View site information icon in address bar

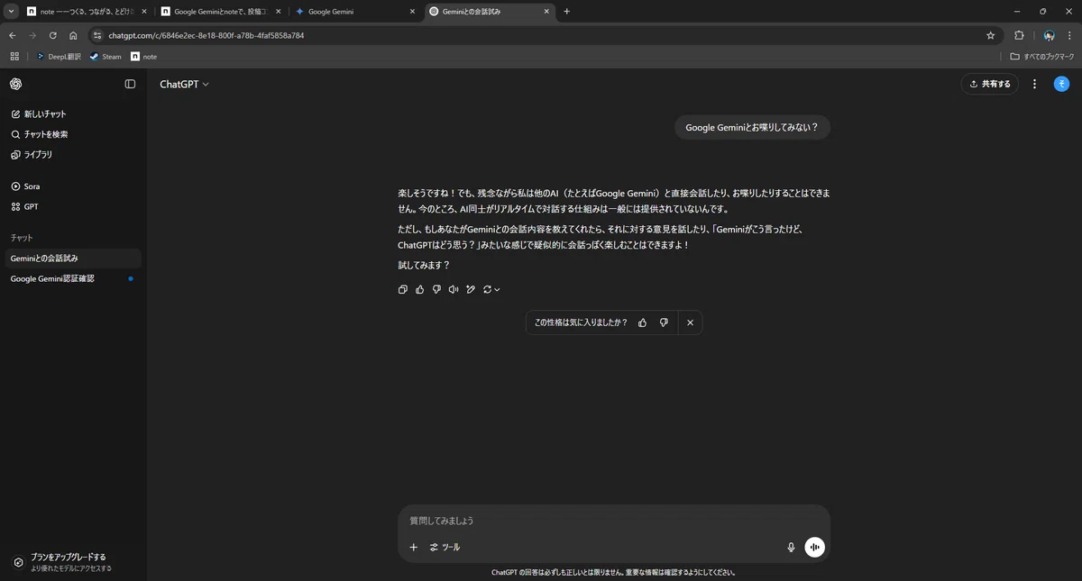pyautogui.click(x=98, y=35)
